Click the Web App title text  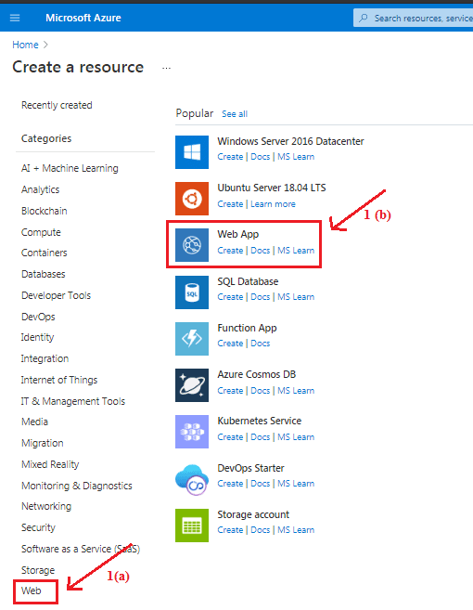click(x=237, y=234)
